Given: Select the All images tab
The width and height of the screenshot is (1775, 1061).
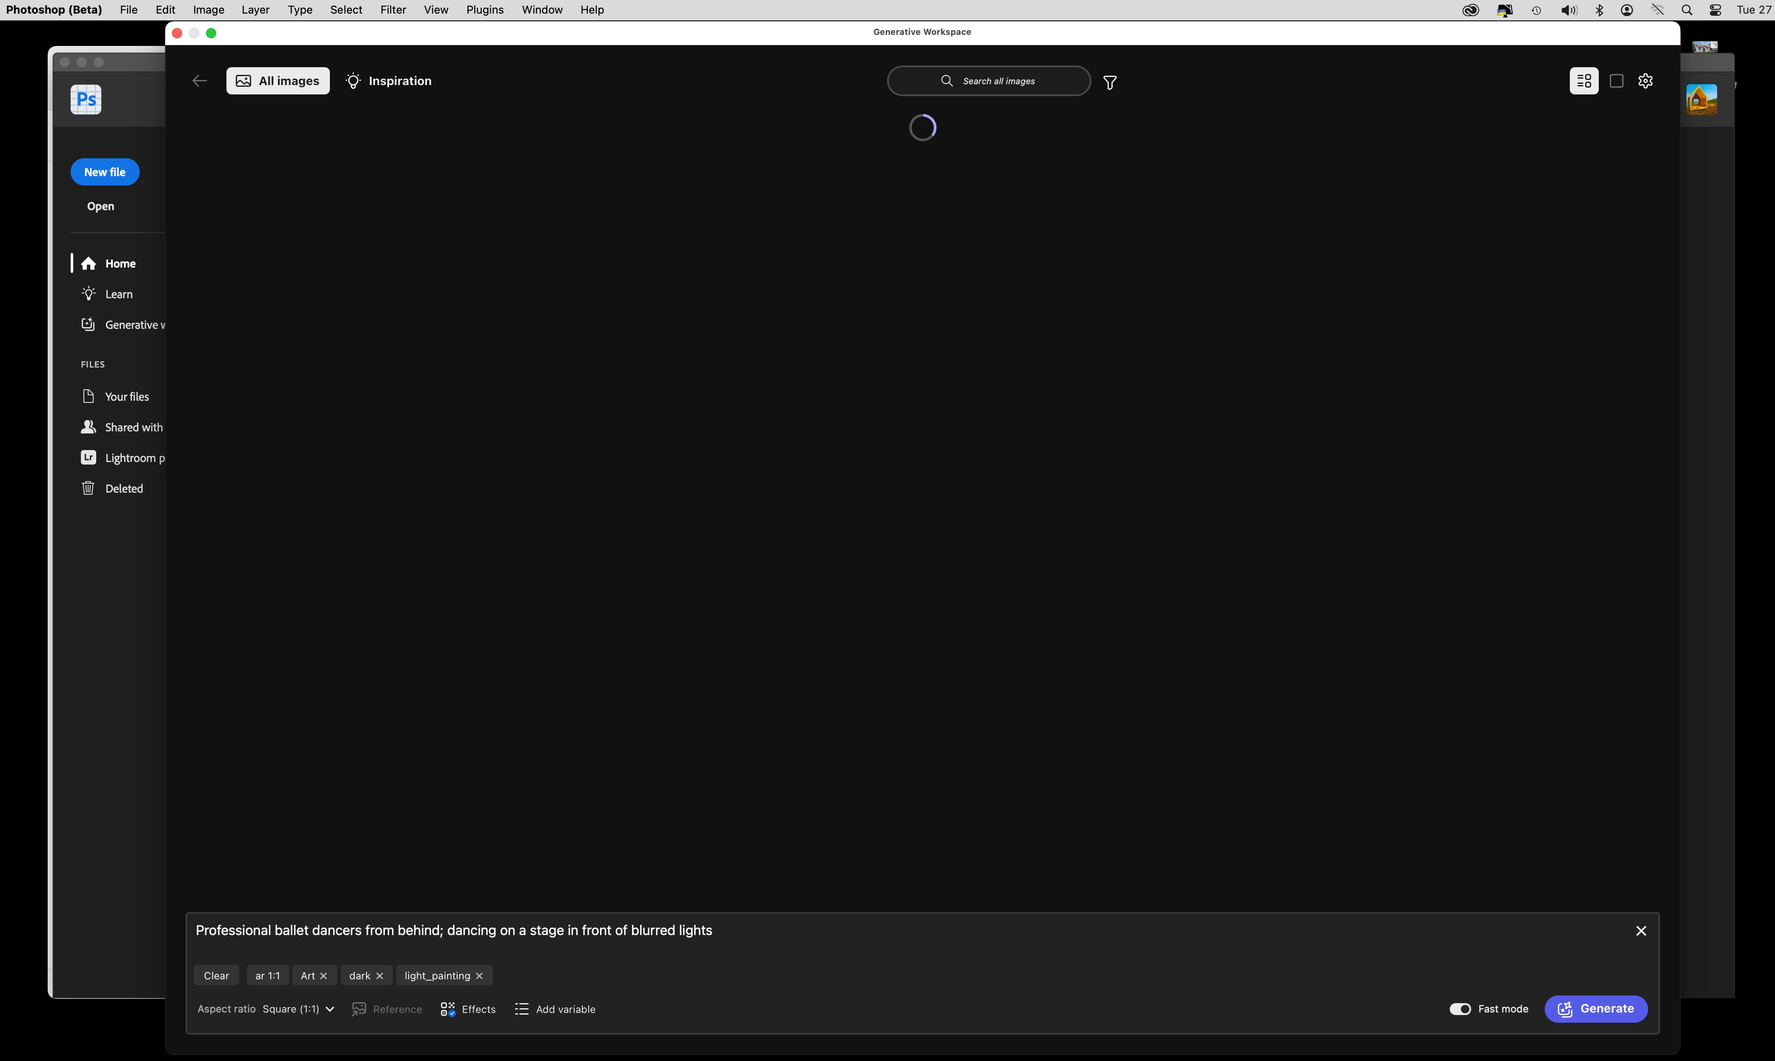Looking at the screenshot, I should point(278,81).
